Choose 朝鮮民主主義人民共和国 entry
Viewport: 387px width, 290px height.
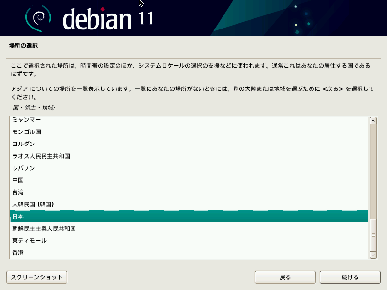click(x=189, y=228)
